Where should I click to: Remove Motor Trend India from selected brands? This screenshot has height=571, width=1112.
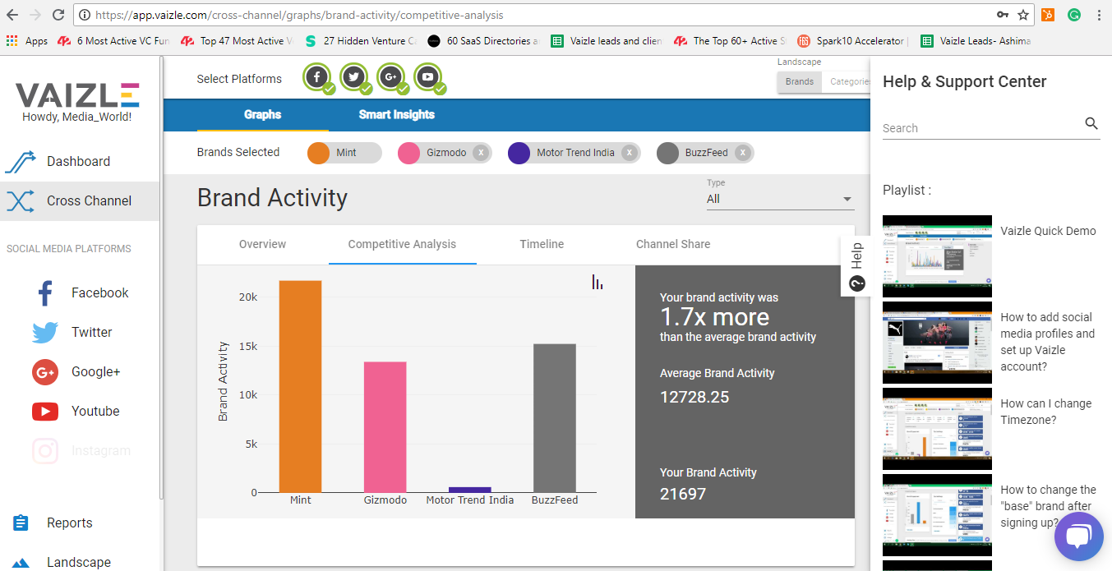(629, 153)
